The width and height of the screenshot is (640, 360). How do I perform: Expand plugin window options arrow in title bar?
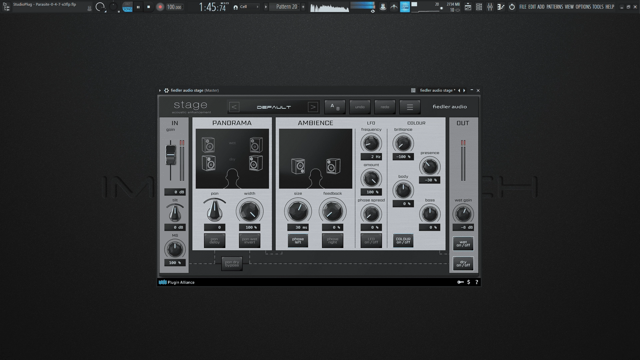tap(160, 90)
